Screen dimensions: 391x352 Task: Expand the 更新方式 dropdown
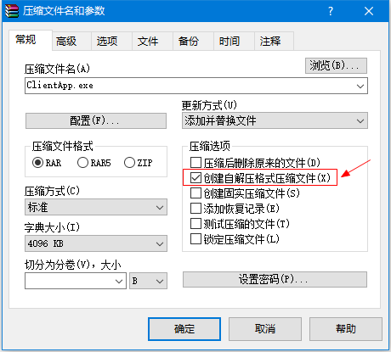click(275, 120)
